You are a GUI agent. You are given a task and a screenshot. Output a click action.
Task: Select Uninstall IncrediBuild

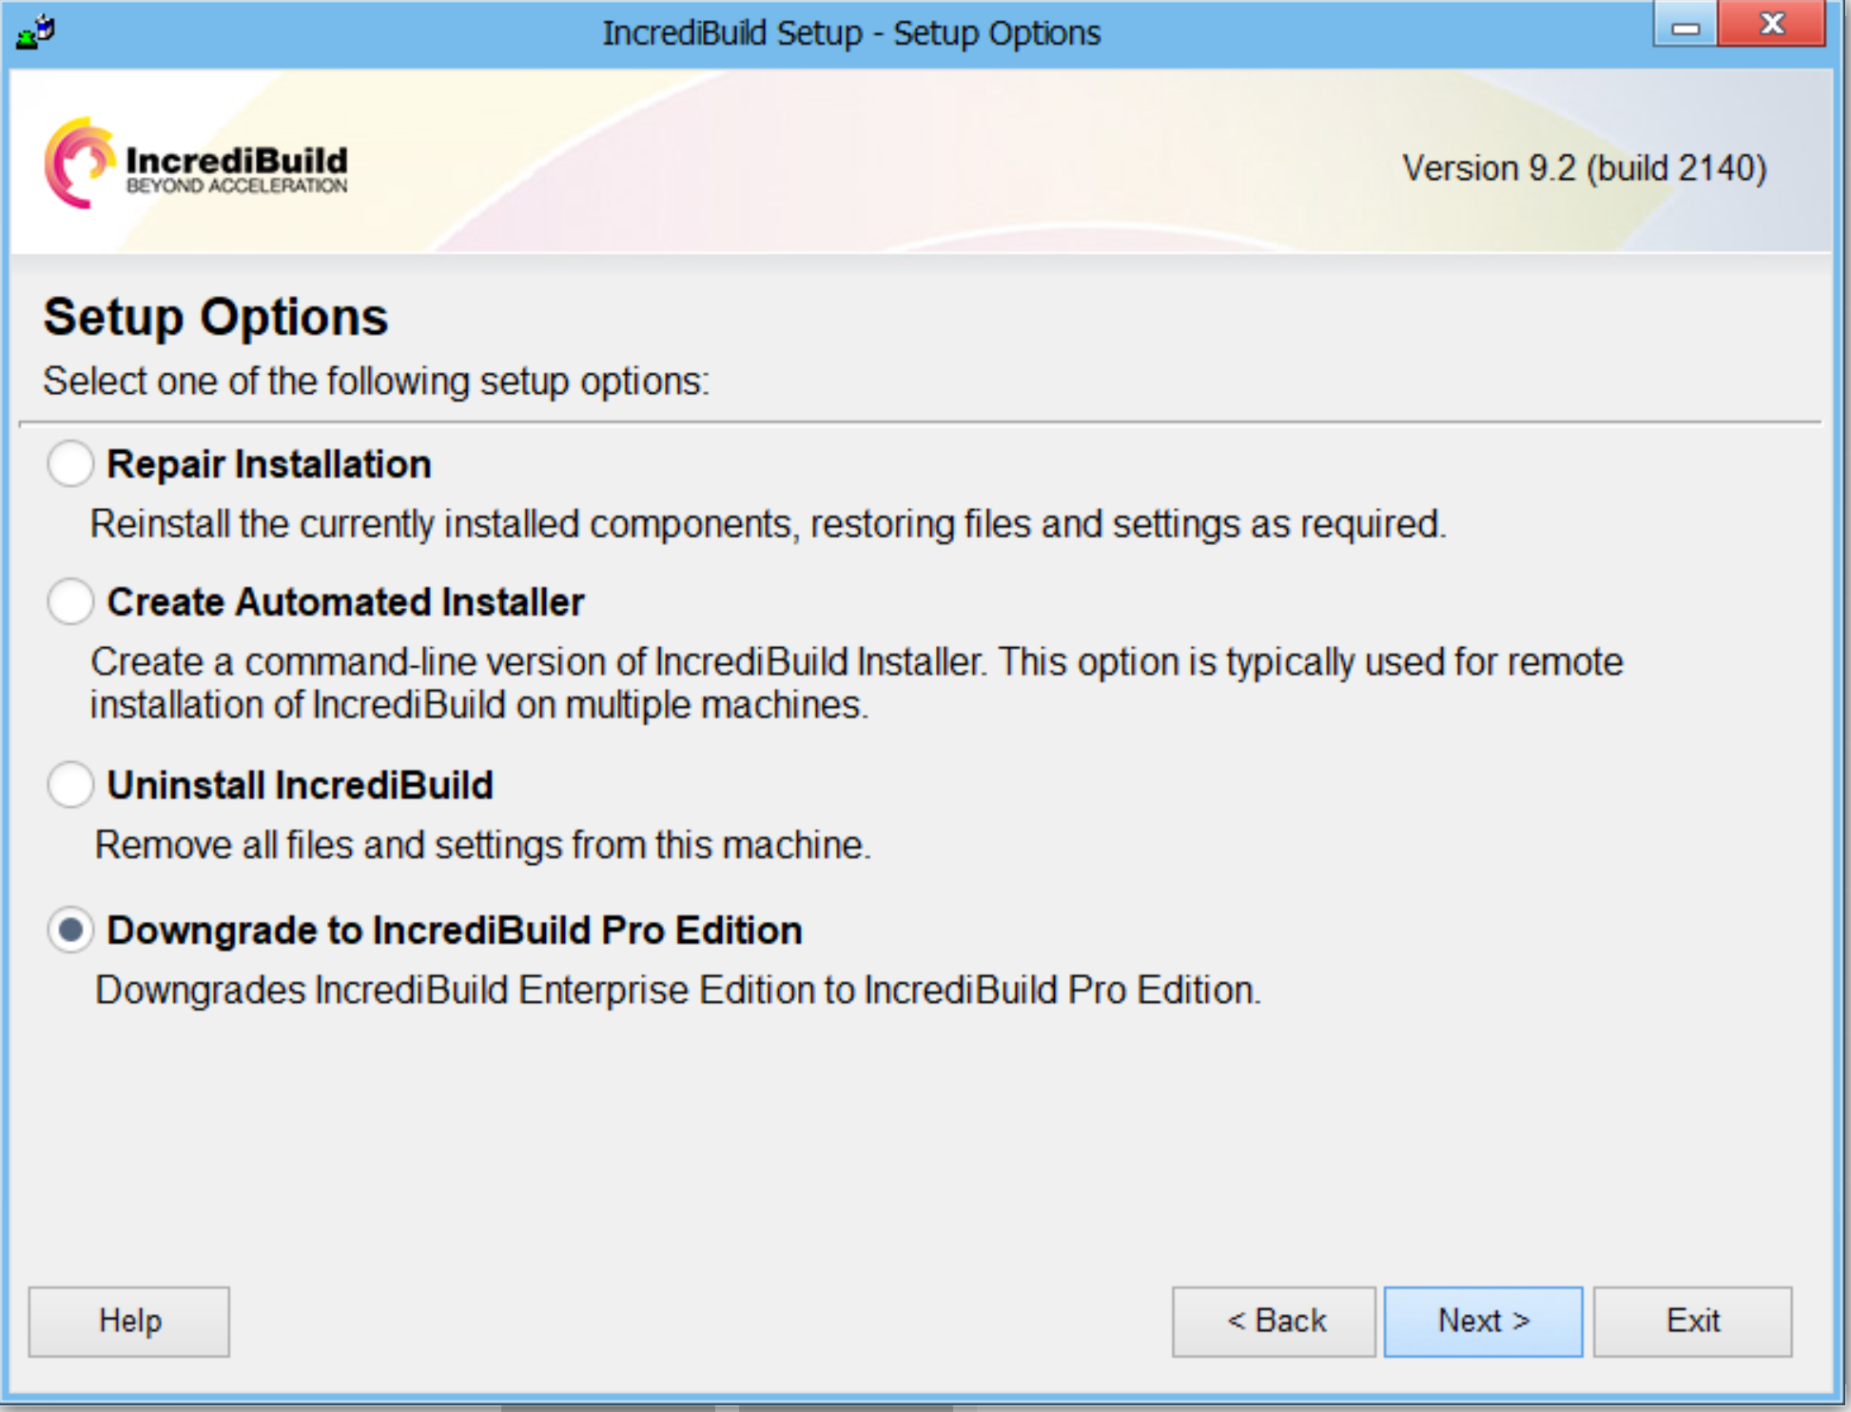click(x=69, y=787)
